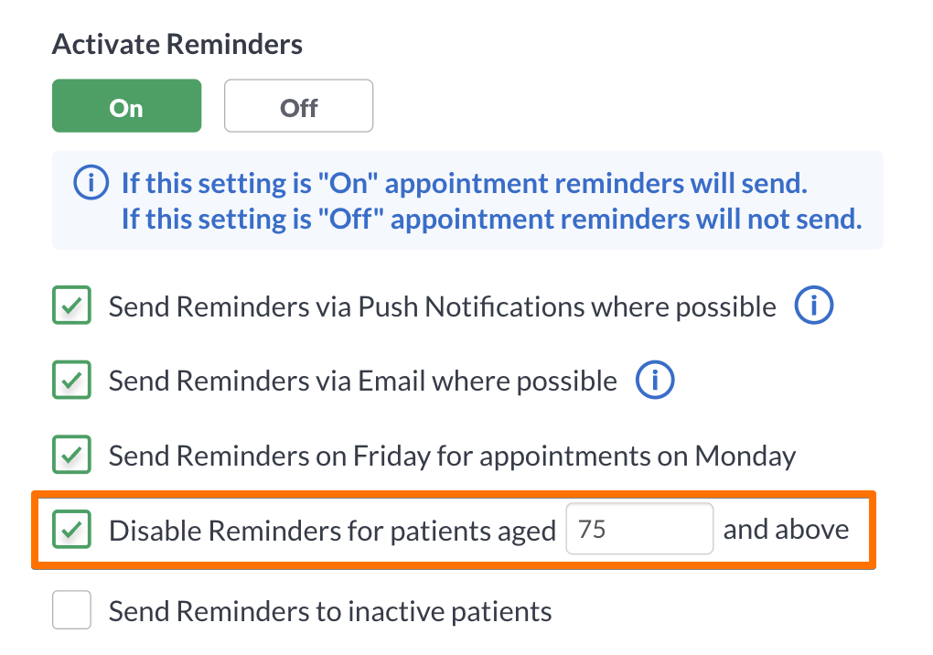Click the 'and above' text after age field
The width and height of the screenshot is (933, 655).
click(786, 529)
